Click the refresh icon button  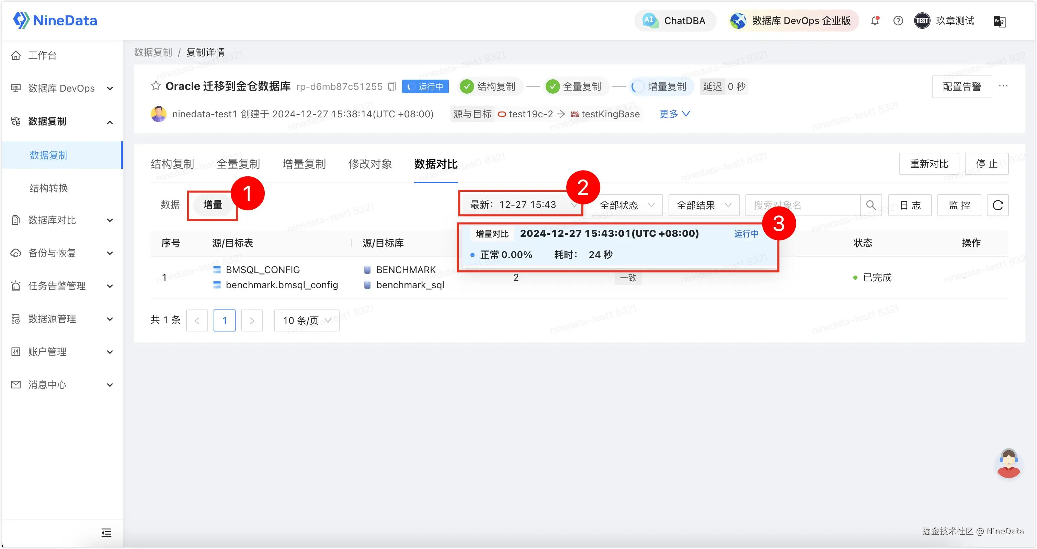997,205
